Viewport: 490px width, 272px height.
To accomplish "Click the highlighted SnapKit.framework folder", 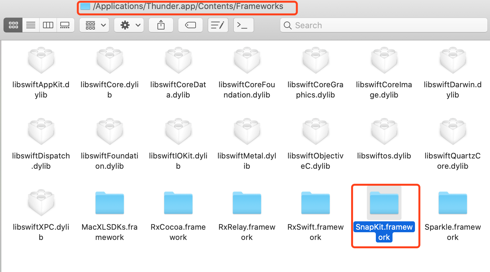I will click(x=384, y=203).
